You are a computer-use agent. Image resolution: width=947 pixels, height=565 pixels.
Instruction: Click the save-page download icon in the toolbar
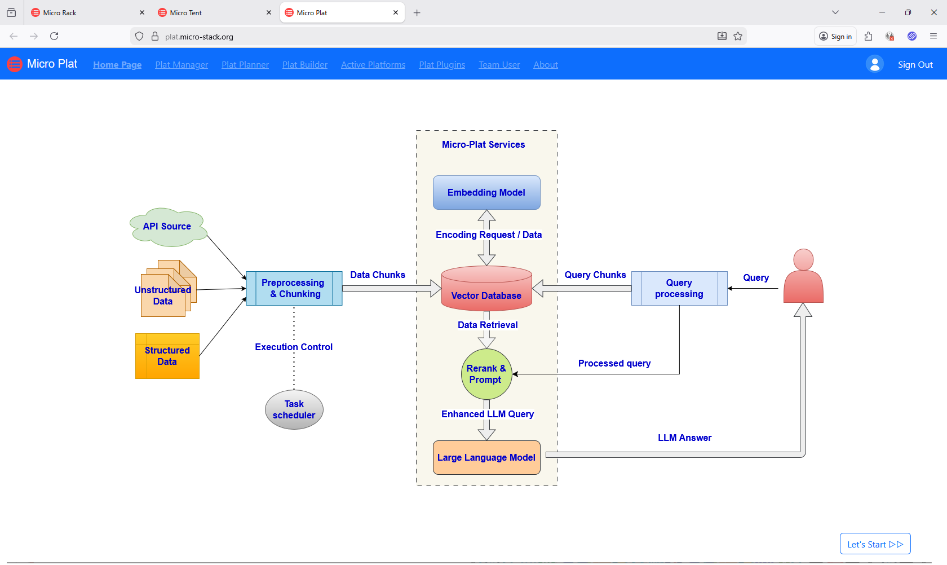tap(722, 36)
